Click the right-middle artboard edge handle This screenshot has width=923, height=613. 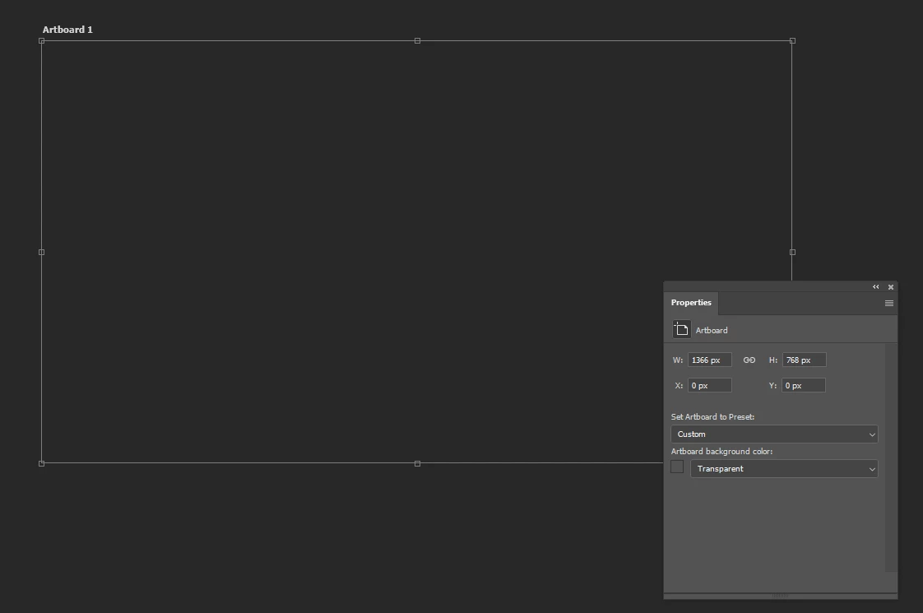coord(792,252)
